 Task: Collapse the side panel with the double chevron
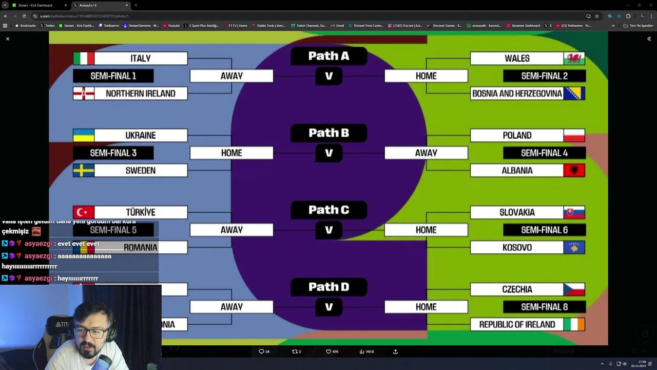[649, 39]
